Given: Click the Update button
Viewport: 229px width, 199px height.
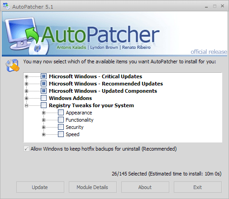Looking at the screenshot, I should 40,187.
